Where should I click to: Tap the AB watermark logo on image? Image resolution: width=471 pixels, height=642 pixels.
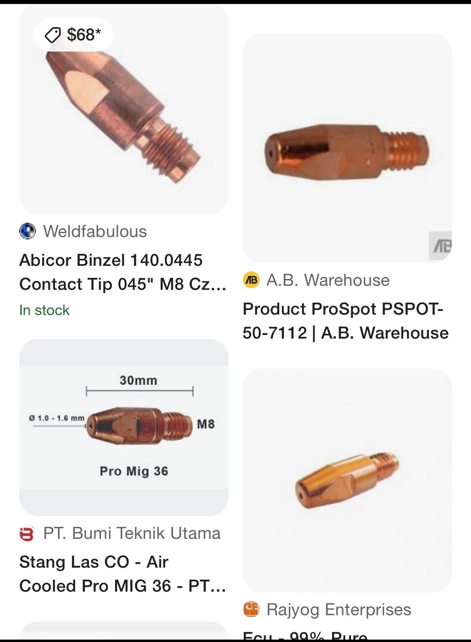(x=441, y=246)
